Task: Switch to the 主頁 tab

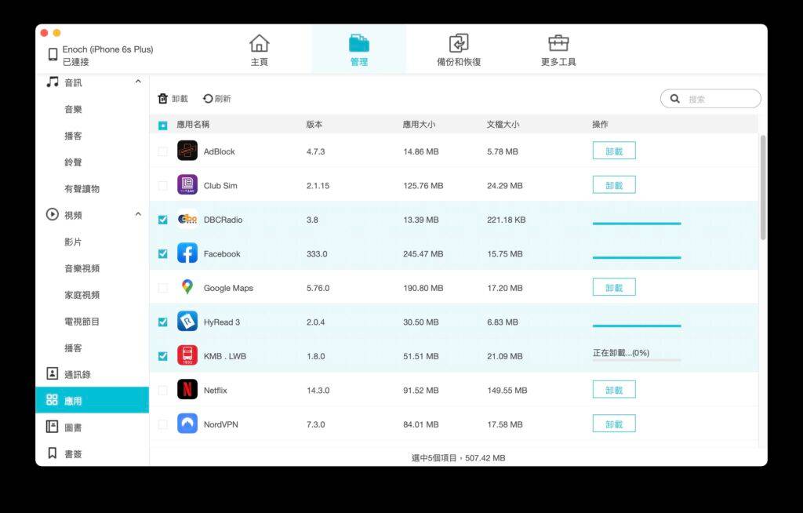Action: [x=259, y=49]
